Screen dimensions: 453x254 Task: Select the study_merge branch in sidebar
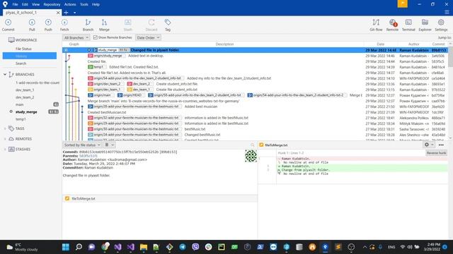click(26, 111)
